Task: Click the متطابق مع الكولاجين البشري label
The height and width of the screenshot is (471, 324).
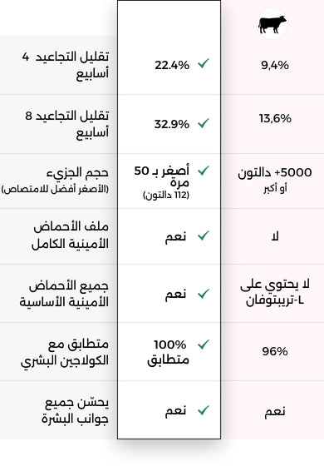Action: [65, 352]
